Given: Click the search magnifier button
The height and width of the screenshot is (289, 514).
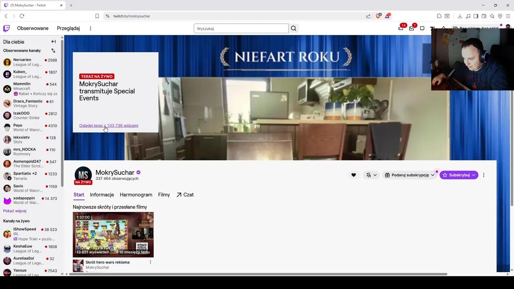Looking at the screenshot, I should 294,28.
